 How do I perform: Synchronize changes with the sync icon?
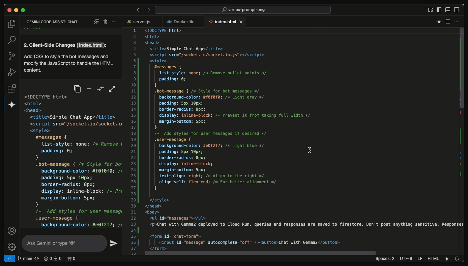pos(37,259)
